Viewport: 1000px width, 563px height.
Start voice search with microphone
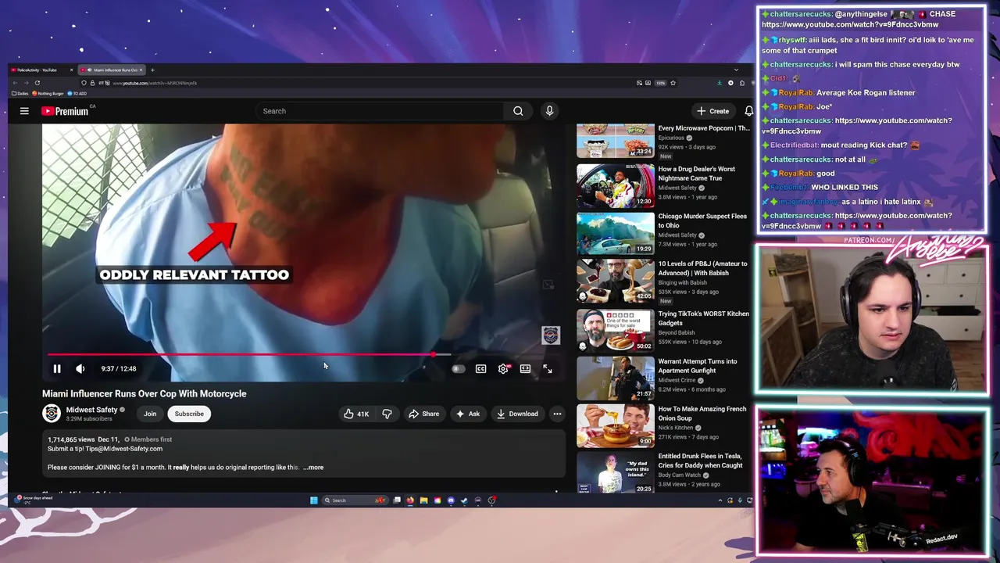click(549, 111)
